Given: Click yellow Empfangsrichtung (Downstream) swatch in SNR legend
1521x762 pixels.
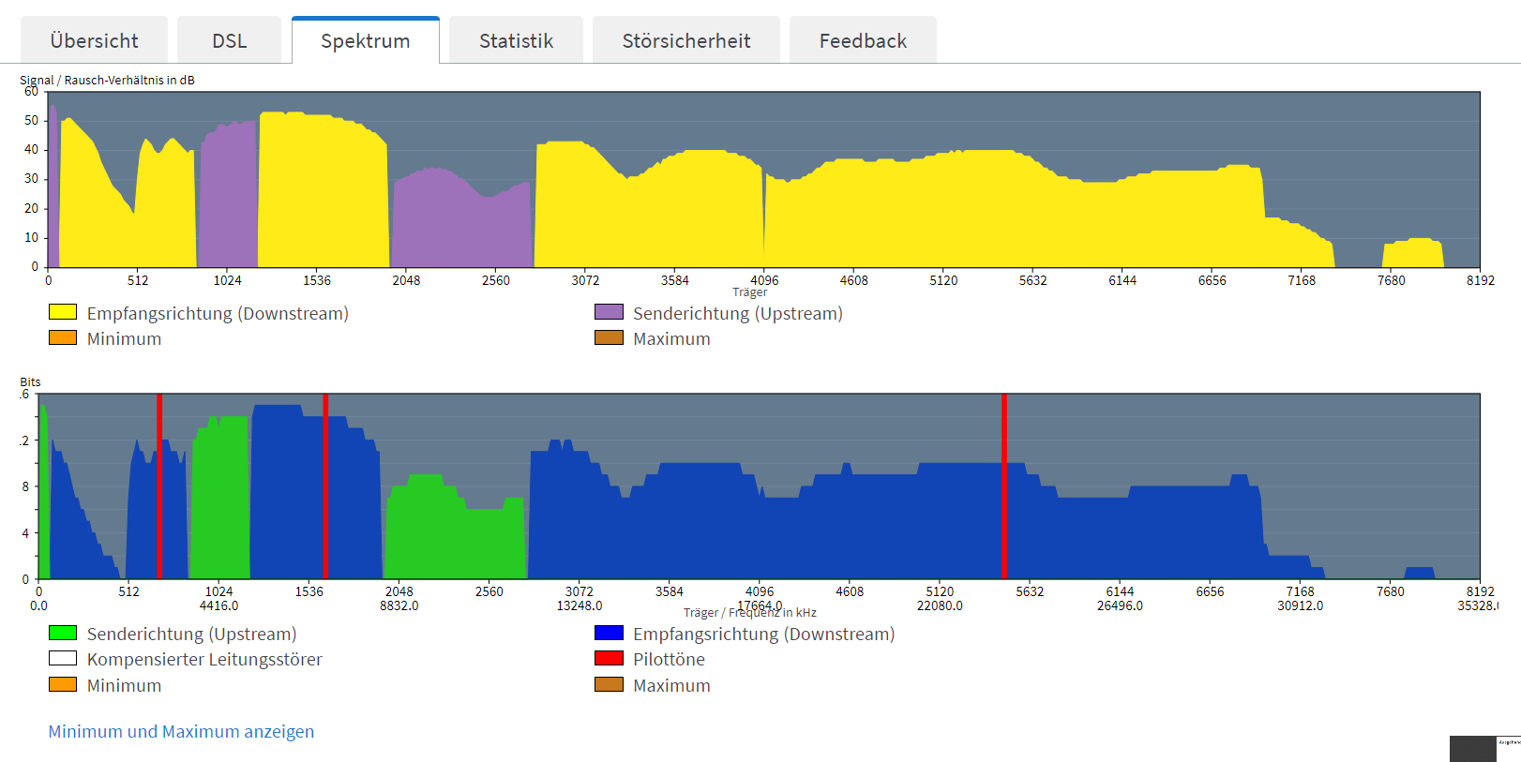Looking at the screenshot, I should tap(63, 312).
